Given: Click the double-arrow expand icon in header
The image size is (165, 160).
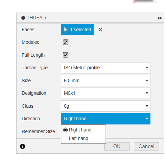Looking at the screenshot, I should click(160, 18).
